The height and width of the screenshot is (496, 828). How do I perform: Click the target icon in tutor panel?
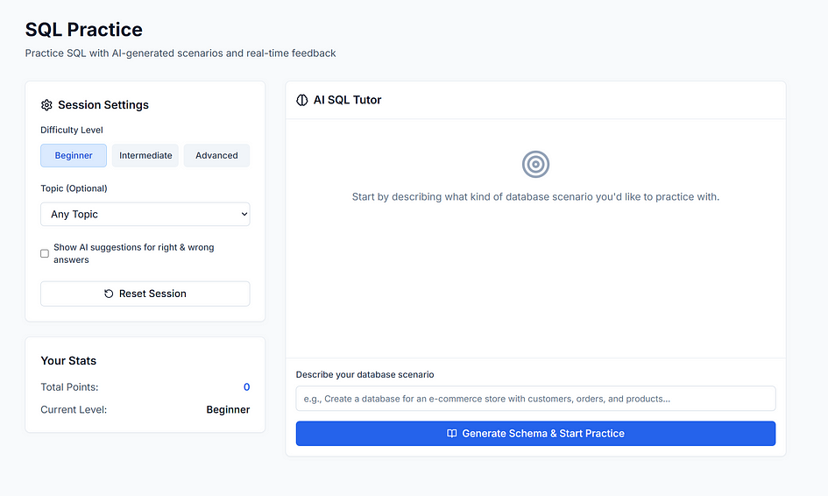(535, 164)
